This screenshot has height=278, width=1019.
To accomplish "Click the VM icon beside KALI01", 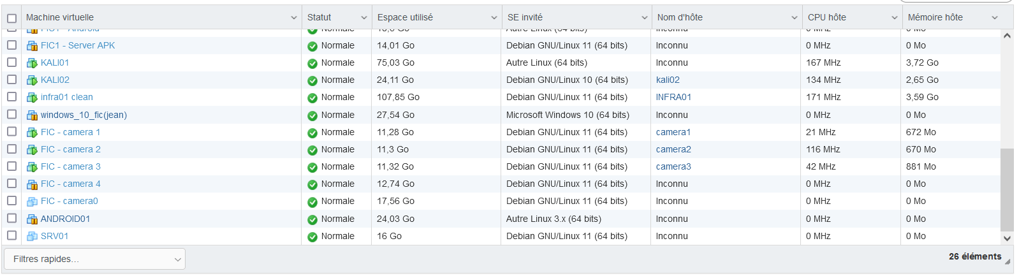I will click(32, 63).
